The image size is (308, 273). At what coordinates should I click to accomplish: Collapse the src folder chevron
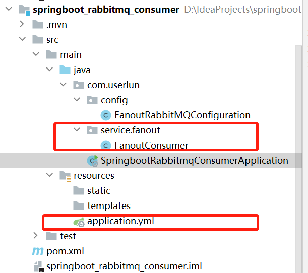pos(22,39)
